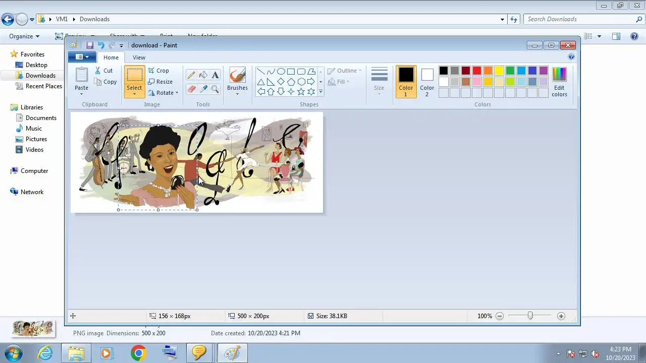Image resolution: width=646 pixels, height=363 pixels.
Task: Choose the Hexagon shape
Action: coord(301,82)
